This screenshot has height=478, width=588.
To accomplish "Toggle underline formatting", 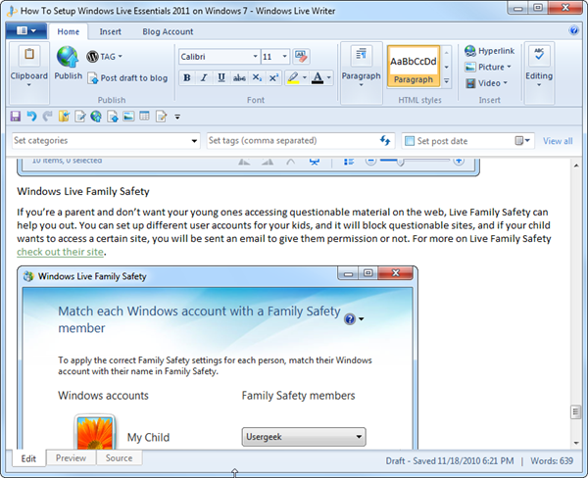I will point(221,77).
